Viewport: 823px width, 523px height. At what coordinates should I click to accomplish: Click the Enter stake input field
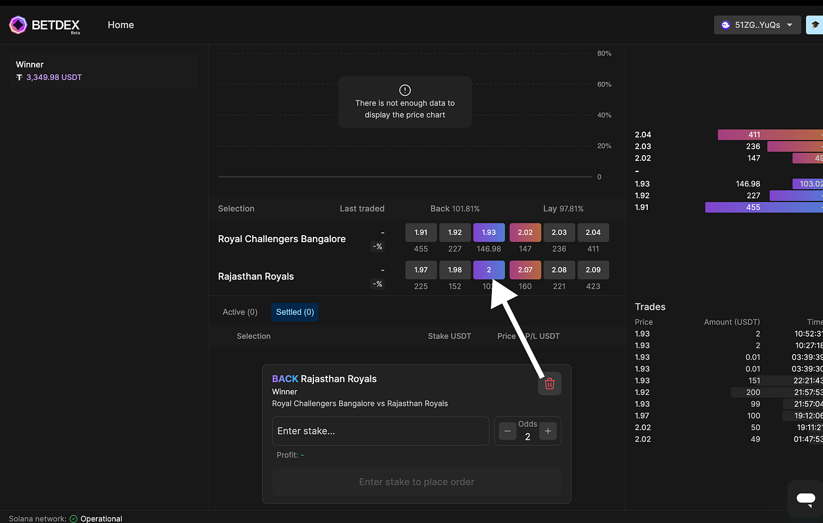pos(380,431)
